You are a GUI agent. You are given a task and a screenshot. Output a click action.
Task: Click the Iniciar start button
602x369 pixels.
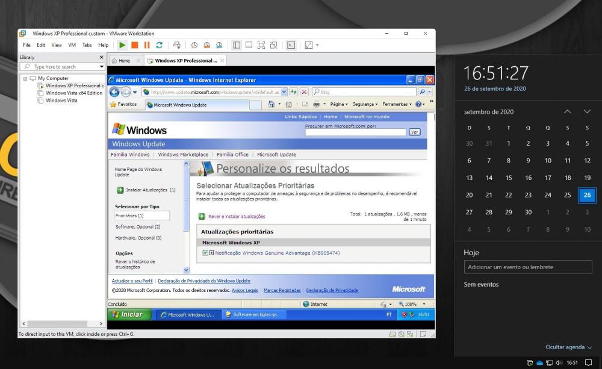(x=129, y=314)
